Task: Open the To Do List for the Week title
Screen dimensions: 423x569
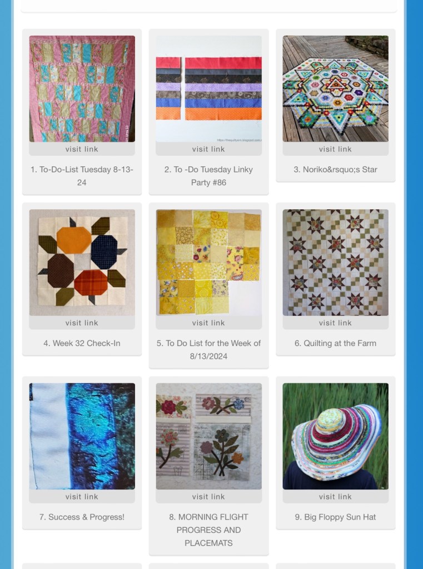Action: (x=208, y=350)
